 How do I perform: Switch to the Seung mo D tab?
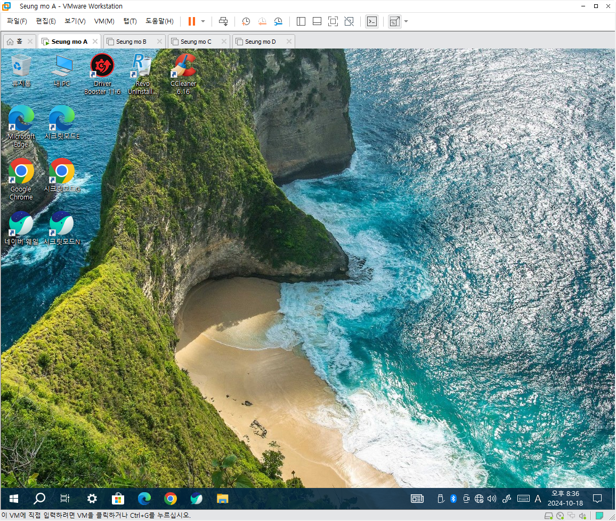click(x=260, y=41)
